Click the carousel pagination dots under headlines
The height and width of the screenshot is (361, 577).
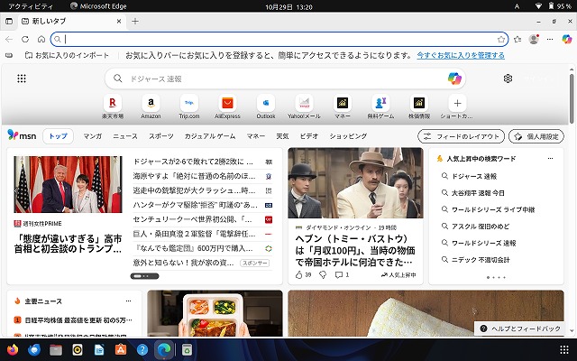(144, 275)
